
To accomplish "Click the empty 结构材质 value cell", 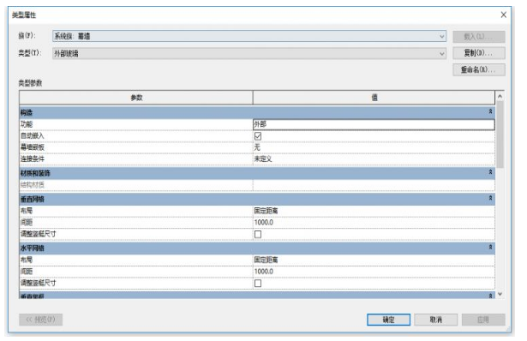I will (374, 185).
